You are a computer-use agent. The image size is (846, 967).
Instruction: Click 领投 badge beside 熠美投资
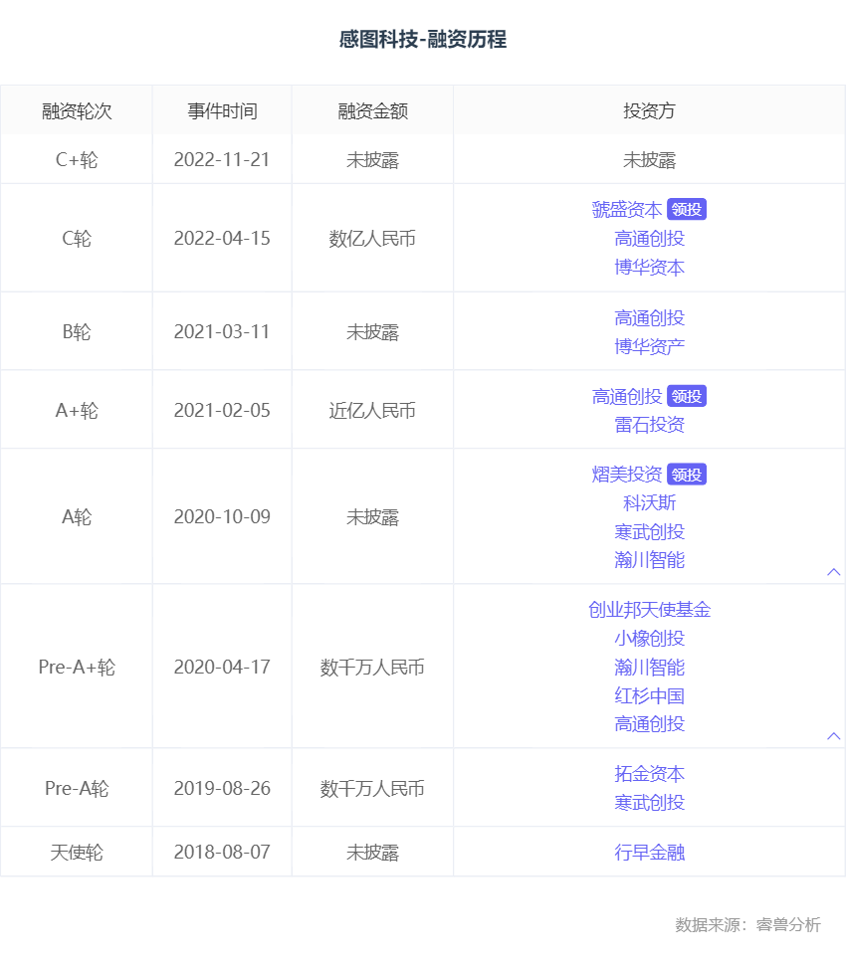pos(686,475)
